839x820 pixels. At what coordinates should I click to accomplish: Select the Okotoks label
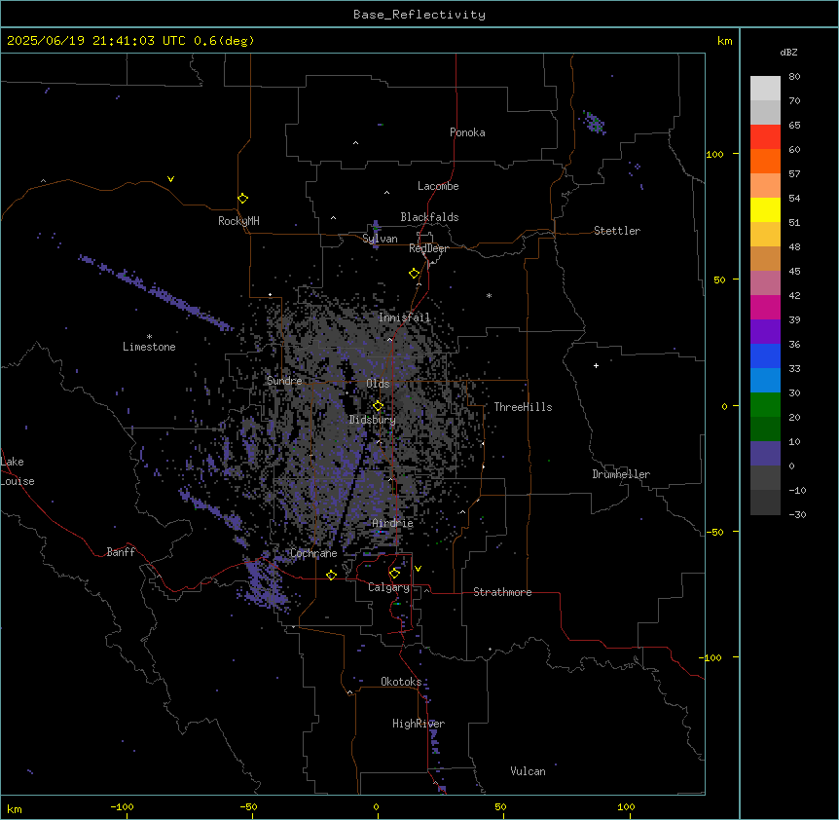[401, 682]
